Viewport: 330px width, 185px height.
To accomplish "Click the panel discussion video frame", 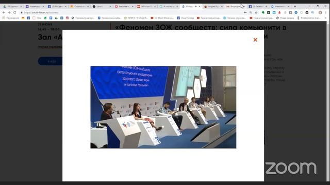I will pyautogui.click(x=163, y=107).
